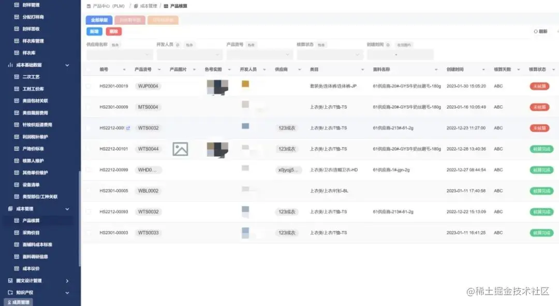Click the 成员管理 icon at sidebar bottom
The height and width of the screenshot is (306, 559).
(9, 301)
